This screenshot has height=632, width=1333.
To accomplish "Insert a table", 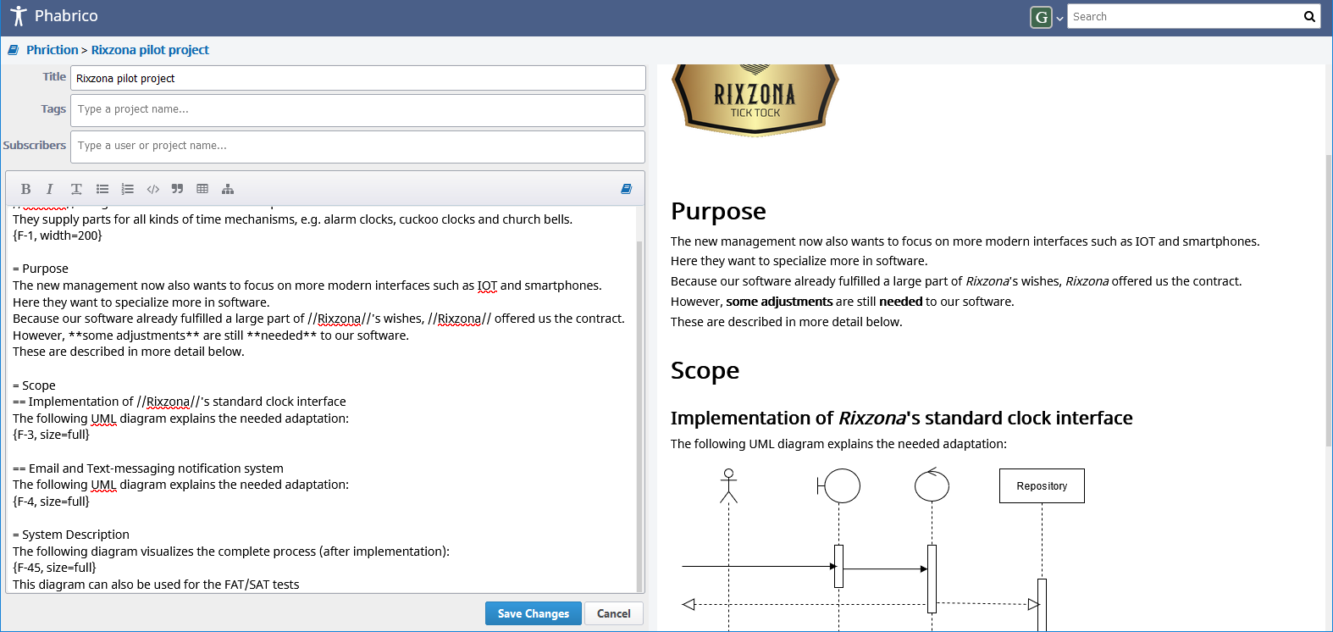I will (202, 189).
